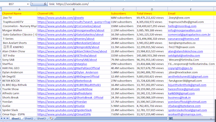This screenshot has height=122, width=216.
Task: Select the Total Views header cell
Action: pyautogui.click(x=152, y=14)
